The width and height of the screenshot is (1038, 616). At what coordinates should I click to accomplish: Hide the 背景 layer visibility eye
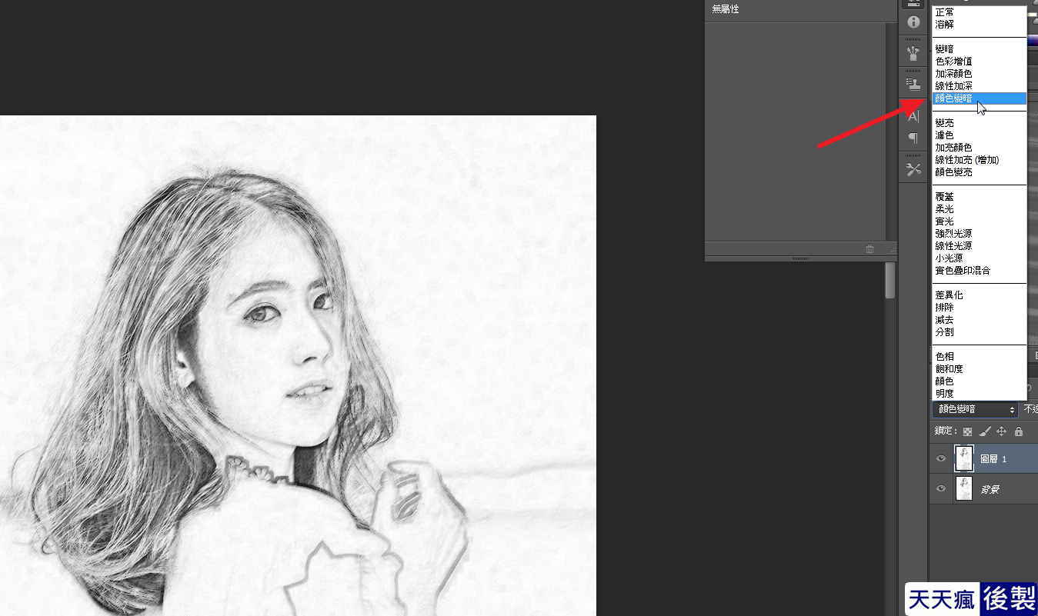pos(940,488)
